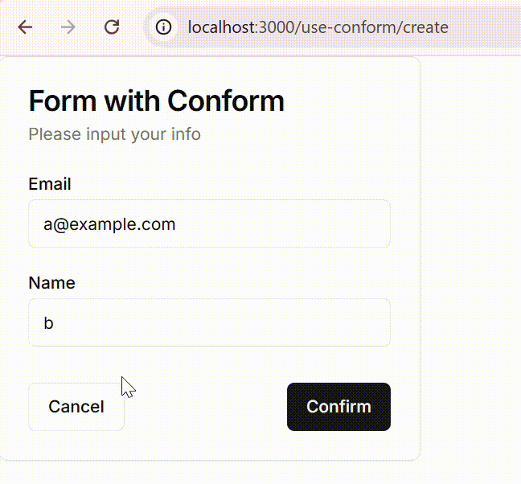
Task: Click the word 'Conform' in the heading
Action: pyautogui.click(x=226, y=101)
